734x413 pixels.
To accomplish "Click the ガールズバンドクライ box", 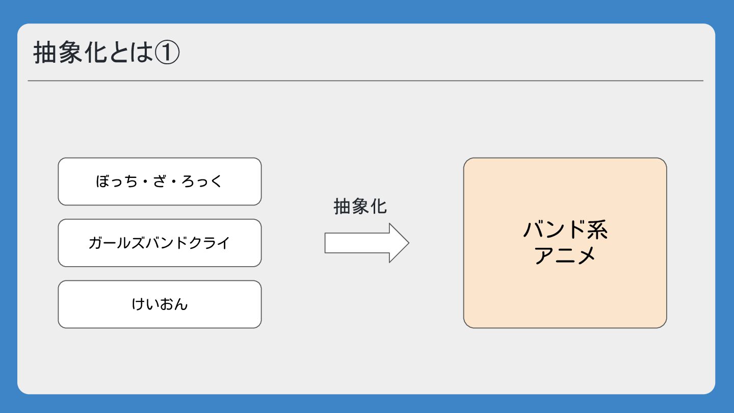I will [x=160, y=243].
